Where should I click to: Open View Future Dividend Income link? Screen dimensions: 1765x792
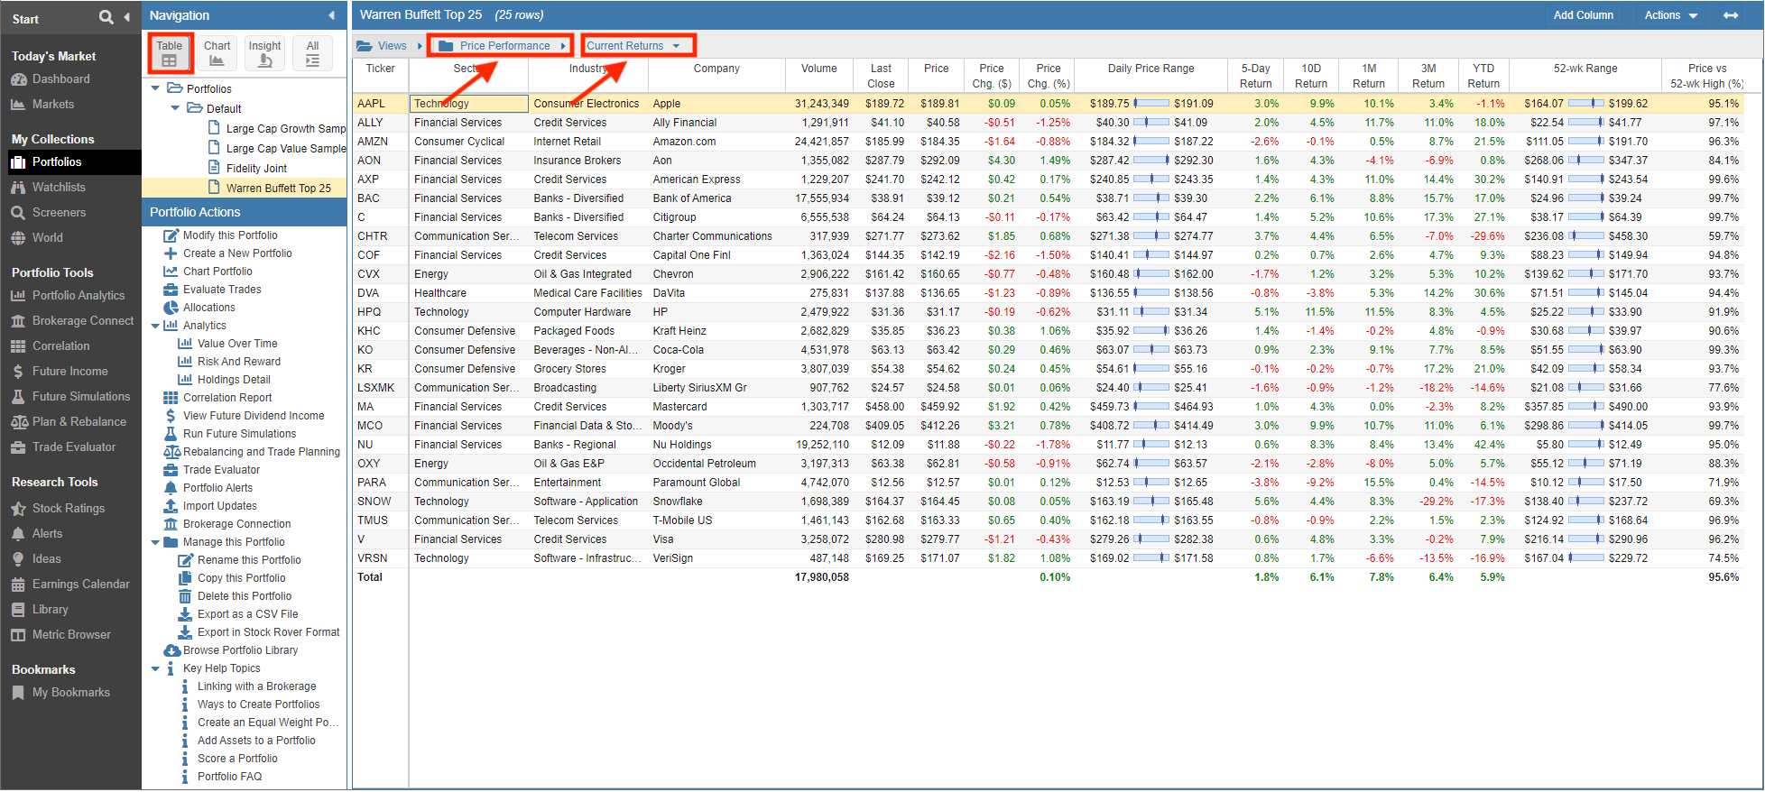[254, 416]
